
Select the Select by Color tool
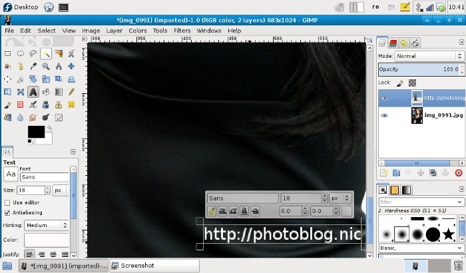tap(59, 53)
